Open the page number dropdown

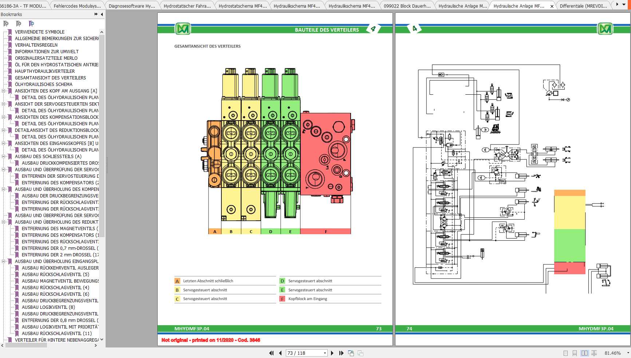(x=325, y=353)
